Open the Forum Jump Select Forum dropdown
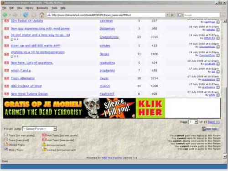Viewport: 228px width, 171px height. (40, 129)
